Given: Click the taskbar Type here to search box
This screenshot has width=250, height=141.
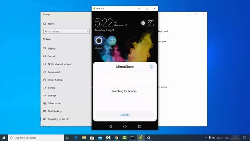Looking at the screenshot, I should (36, 137).
